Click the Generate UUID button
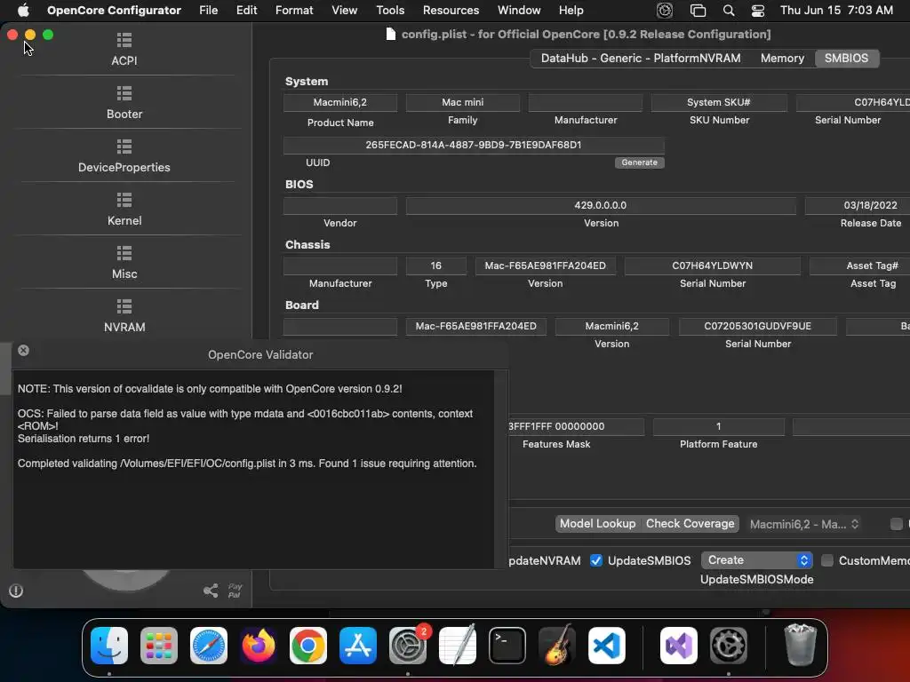 pos(640,163)
